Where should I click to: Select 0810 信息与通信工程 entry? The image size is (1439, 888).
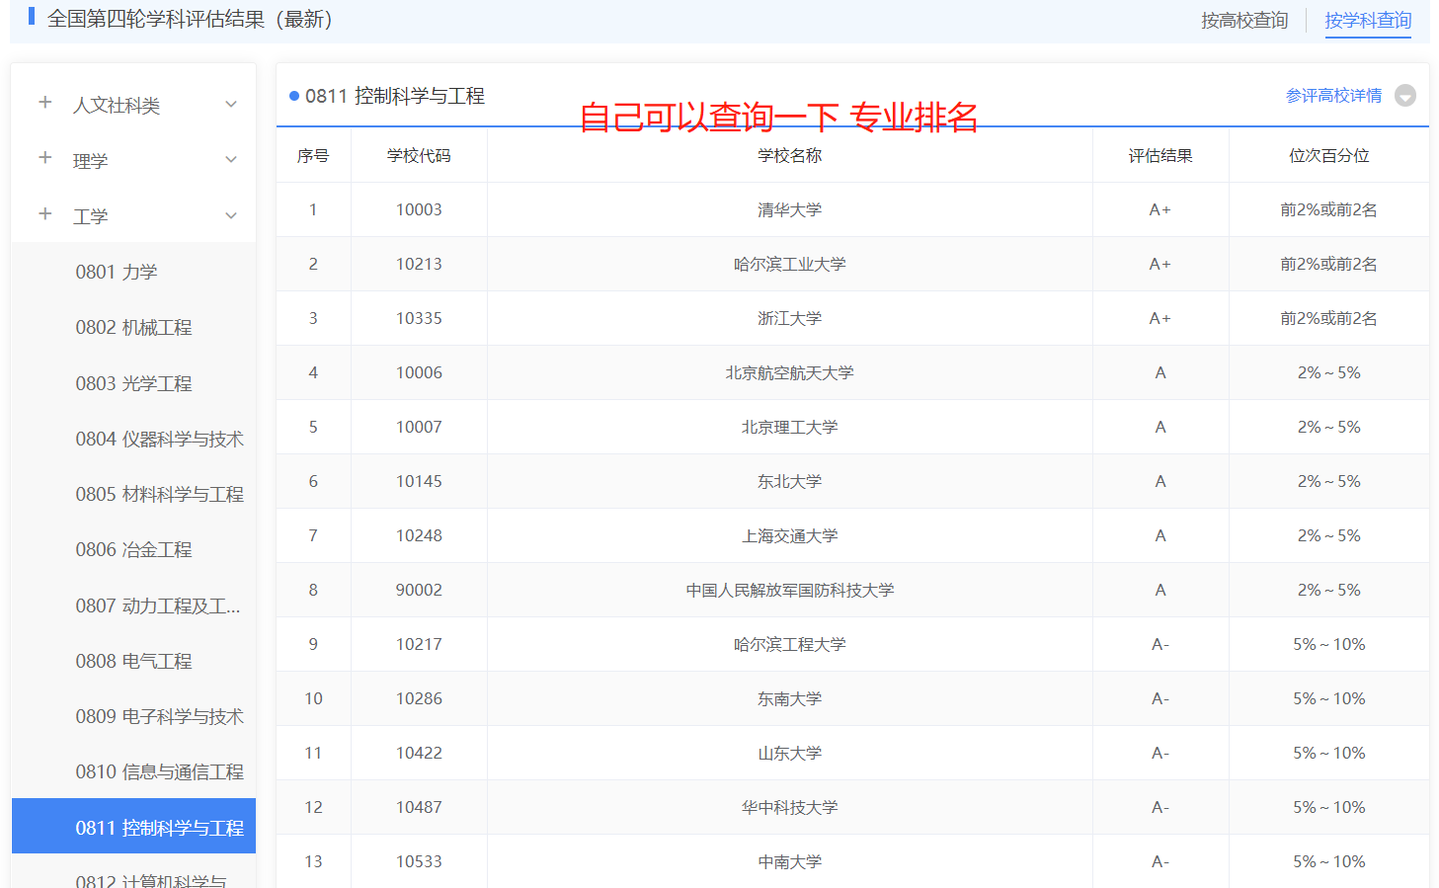coord(158,770)
